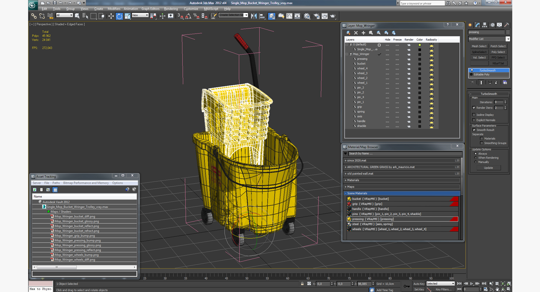
Task: Click Configure Modifier Sets icon
Action: (505, 82)
